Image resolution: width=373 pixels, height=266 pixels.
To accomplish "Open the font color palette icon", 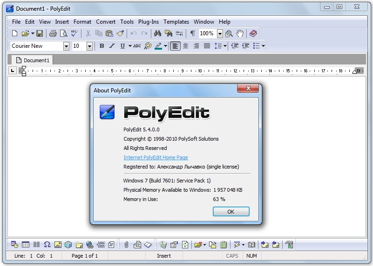I will coord(148,46).
